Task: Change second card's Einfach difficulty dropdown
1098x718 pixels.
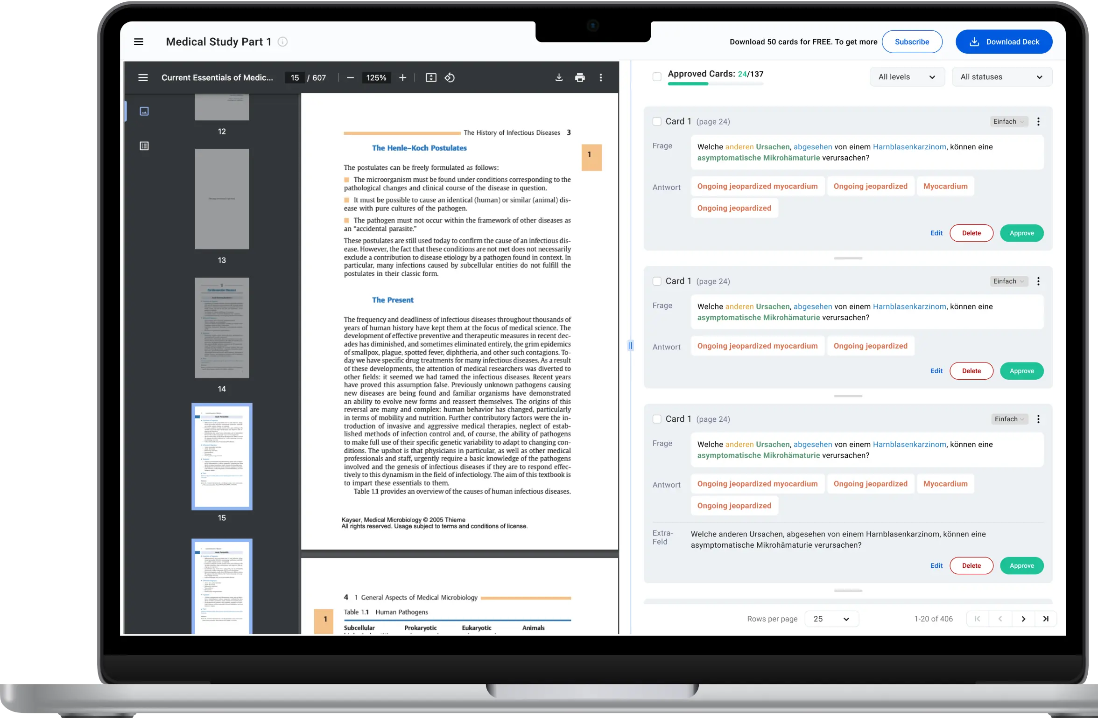Action: pyautogui.click(x=1009, y=281)
